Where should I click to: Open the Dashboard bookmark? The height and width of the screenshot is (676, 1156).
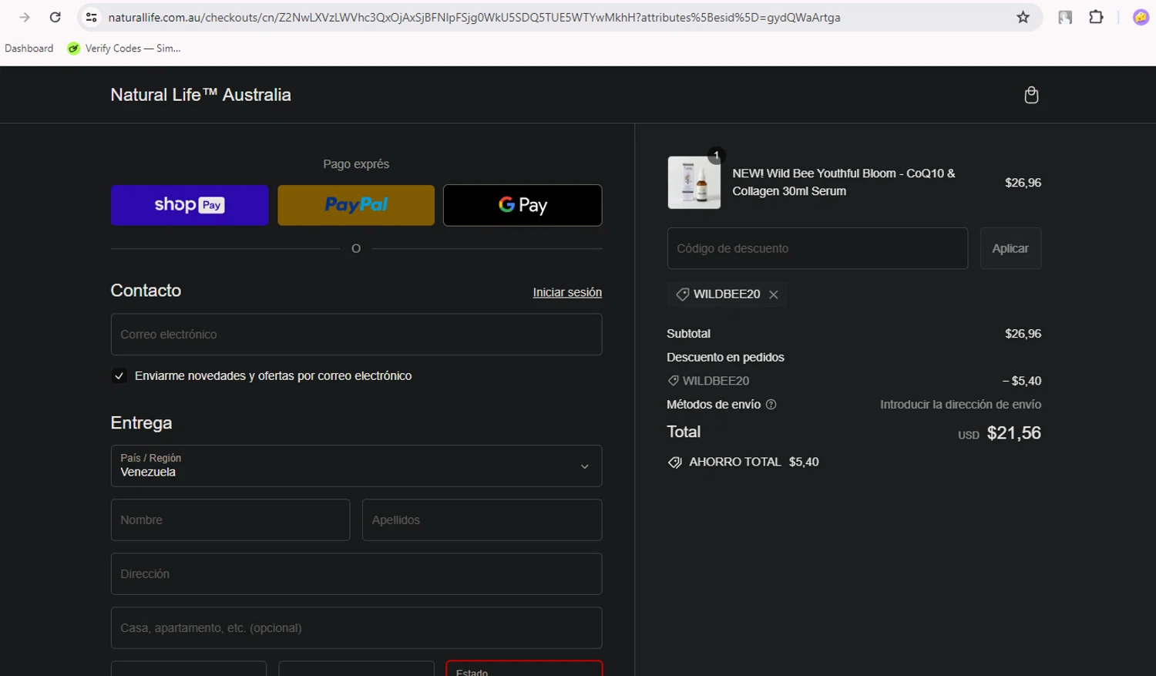[x=29, y=49]
